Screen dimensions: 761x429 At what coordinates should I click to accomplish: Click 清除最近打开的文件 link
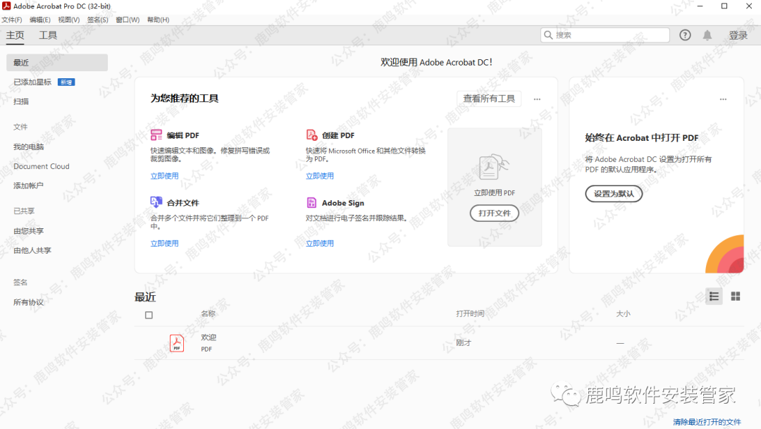[707, 422]
